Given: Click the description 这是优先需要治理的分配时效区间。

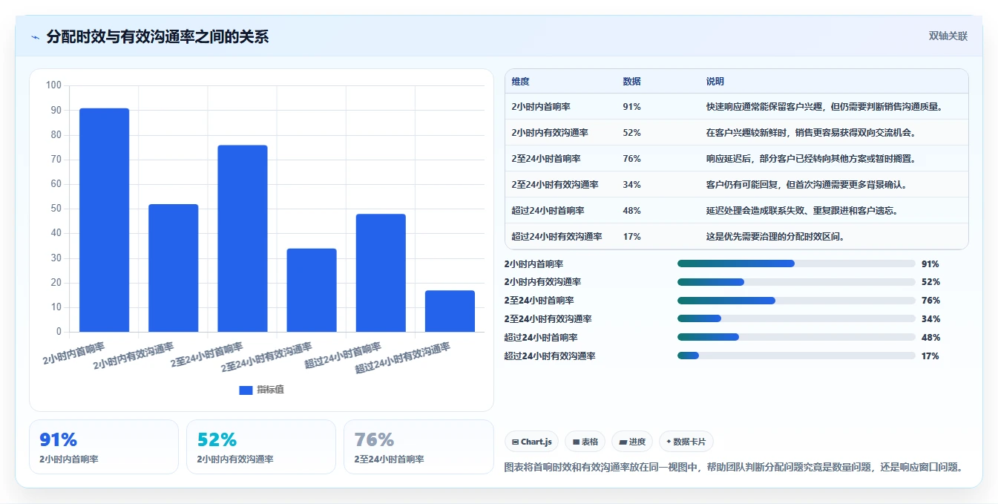Looking at the screenshot, I should pos(778,237).
